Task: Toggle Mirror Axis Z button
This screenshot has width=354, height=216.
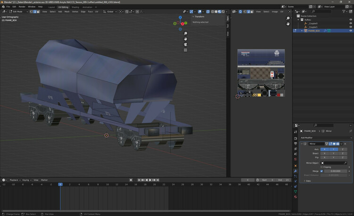Action: click(x=343, y=149)
